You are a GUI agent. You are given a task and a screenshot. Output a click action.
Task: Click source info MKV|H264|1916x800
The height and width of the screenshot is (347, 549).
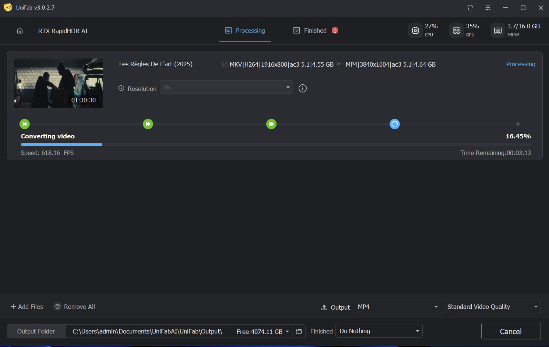point(282,64)
